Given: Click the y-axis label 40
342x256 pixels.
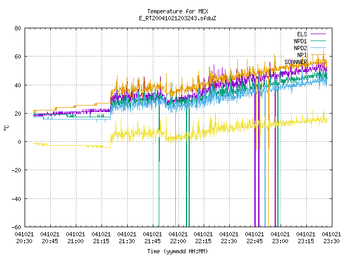Looking at the screenshot, I should pos(18,85).
